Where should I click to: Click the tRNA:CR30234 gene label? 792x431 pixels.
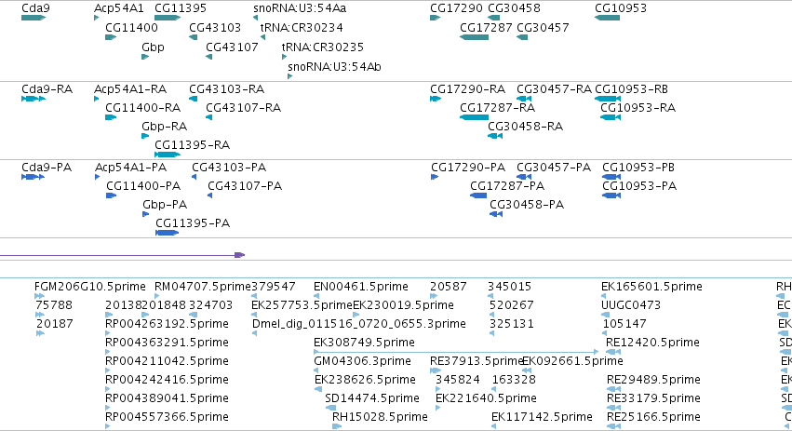coord(302,27)
